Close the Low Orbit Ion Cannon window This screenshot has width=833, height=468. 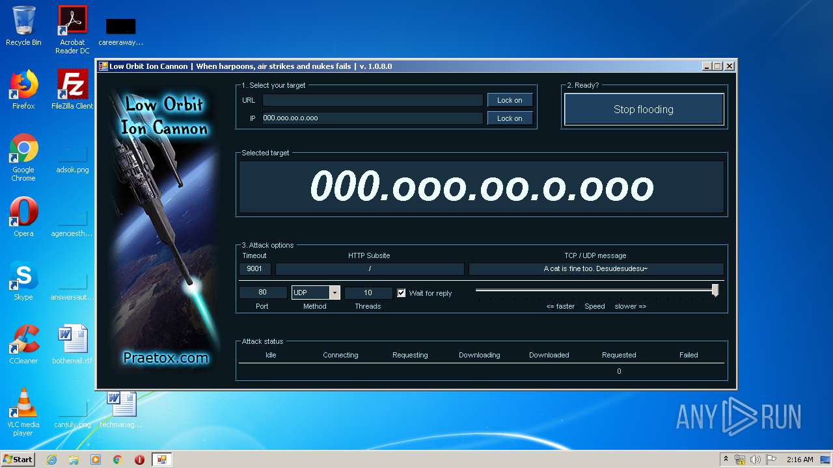click(x=730, y=66)
